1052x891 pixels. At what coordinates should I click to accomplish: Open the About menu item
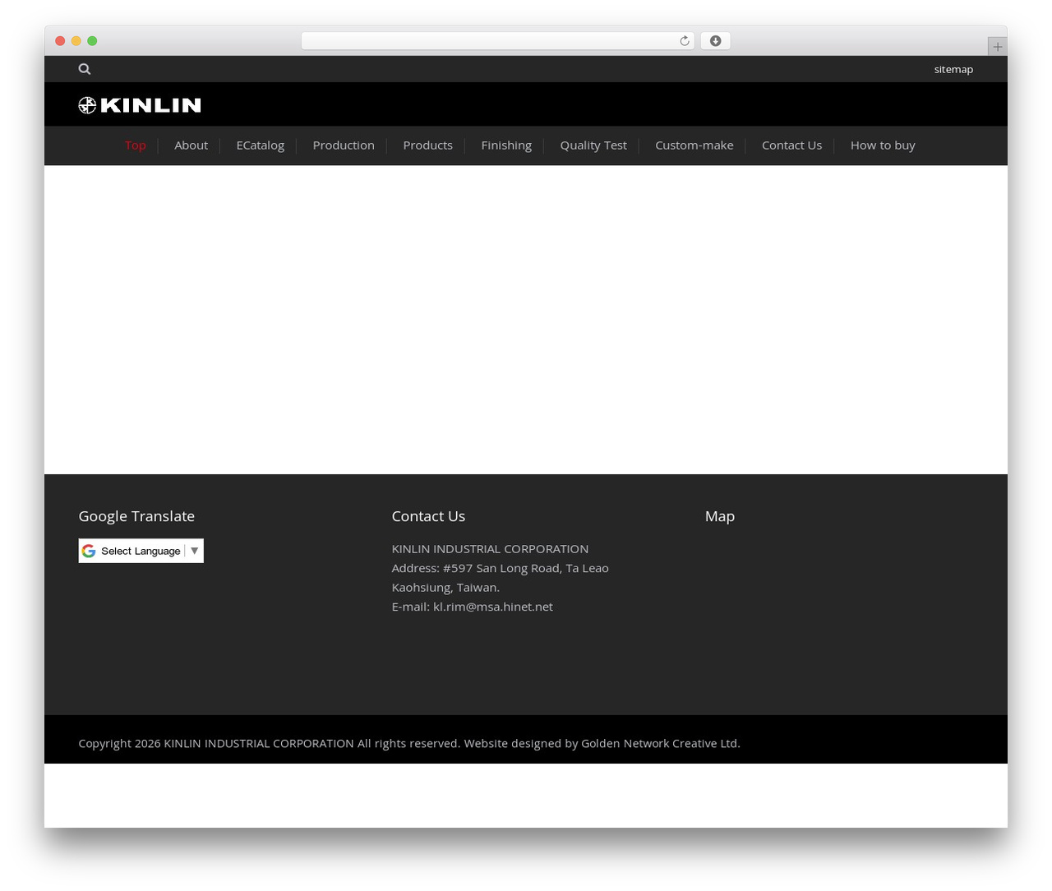click(191, 145)
